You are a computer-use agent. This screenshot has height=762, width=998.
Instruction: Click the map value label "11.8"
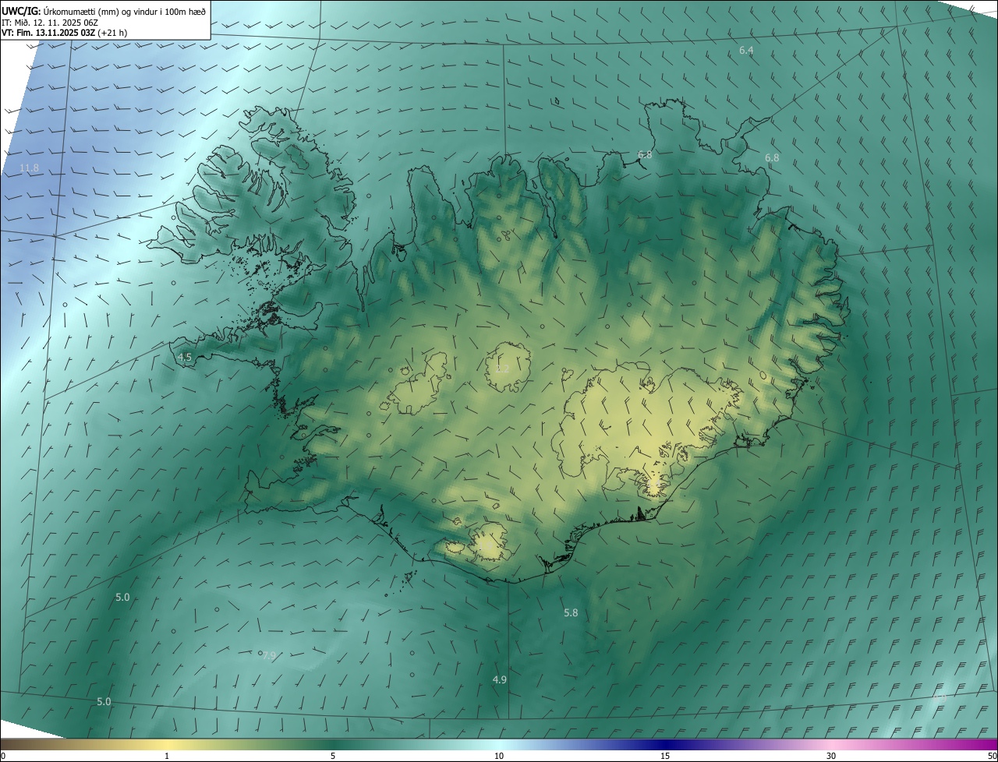pos(29,168)
